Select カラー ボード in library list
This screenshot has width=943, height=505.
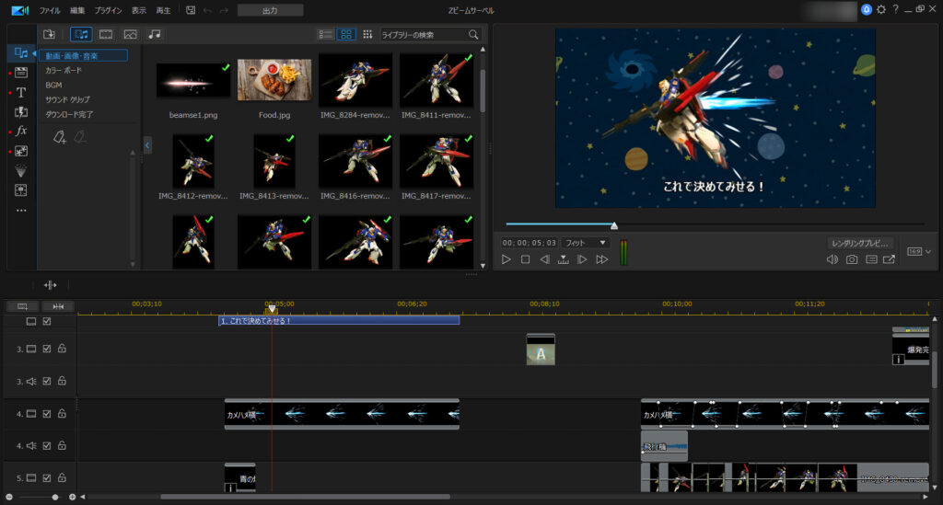[64, 70]
